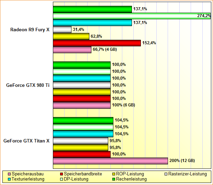Click the 980 Ti light green DP-Leistung bar
The image size is (213, 185).
[x=82, y=71]
